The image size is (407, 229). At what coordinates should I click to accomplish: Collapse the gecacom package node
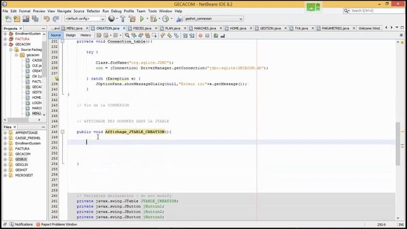click(x=17, y=55)
